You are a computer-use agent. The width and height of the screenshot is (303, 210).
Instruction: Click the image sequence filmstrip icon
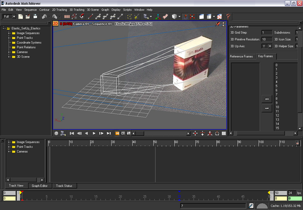[x=67, y=17]
